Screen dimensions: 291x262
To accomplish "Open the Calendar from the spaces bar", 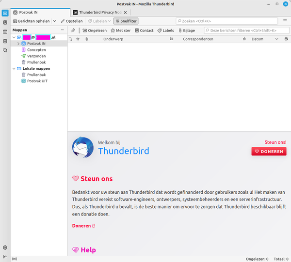I will 5,31.
